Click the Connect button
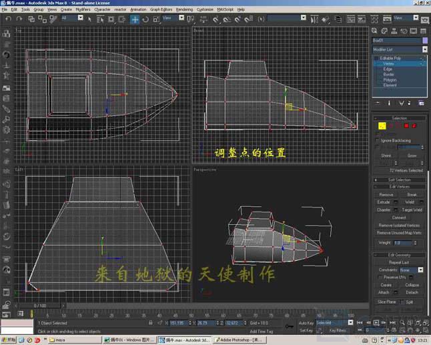This screenshot has width=431, height=345. pyautogui.click(x=399, y=218)
